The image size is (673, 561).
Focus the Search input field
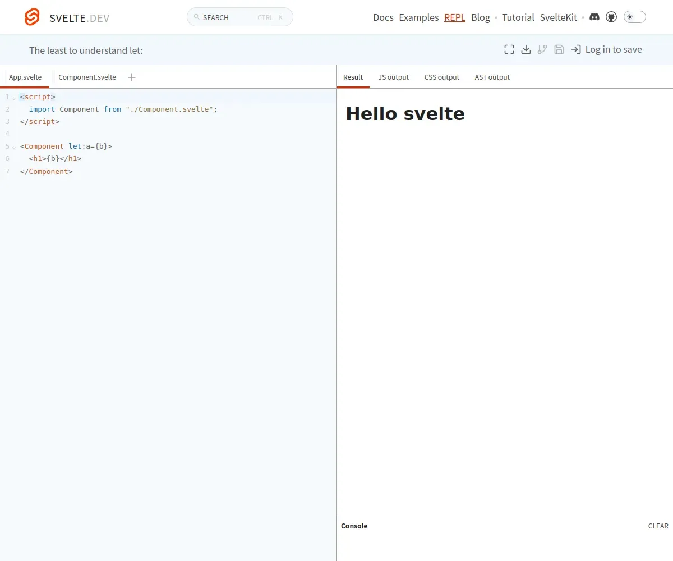pyautogui.click(x=240, y=17)
